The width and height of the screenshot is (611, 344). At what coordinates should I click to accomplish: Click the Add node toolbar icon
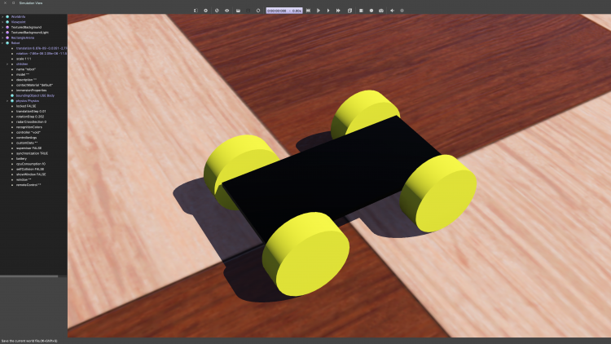coord(205,11)
